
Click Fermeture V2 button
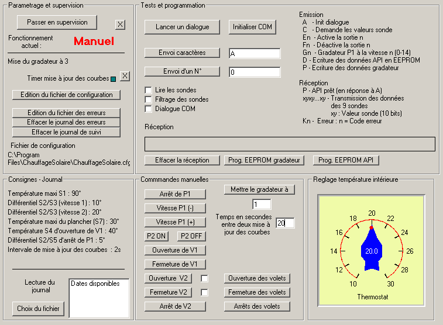168,292
